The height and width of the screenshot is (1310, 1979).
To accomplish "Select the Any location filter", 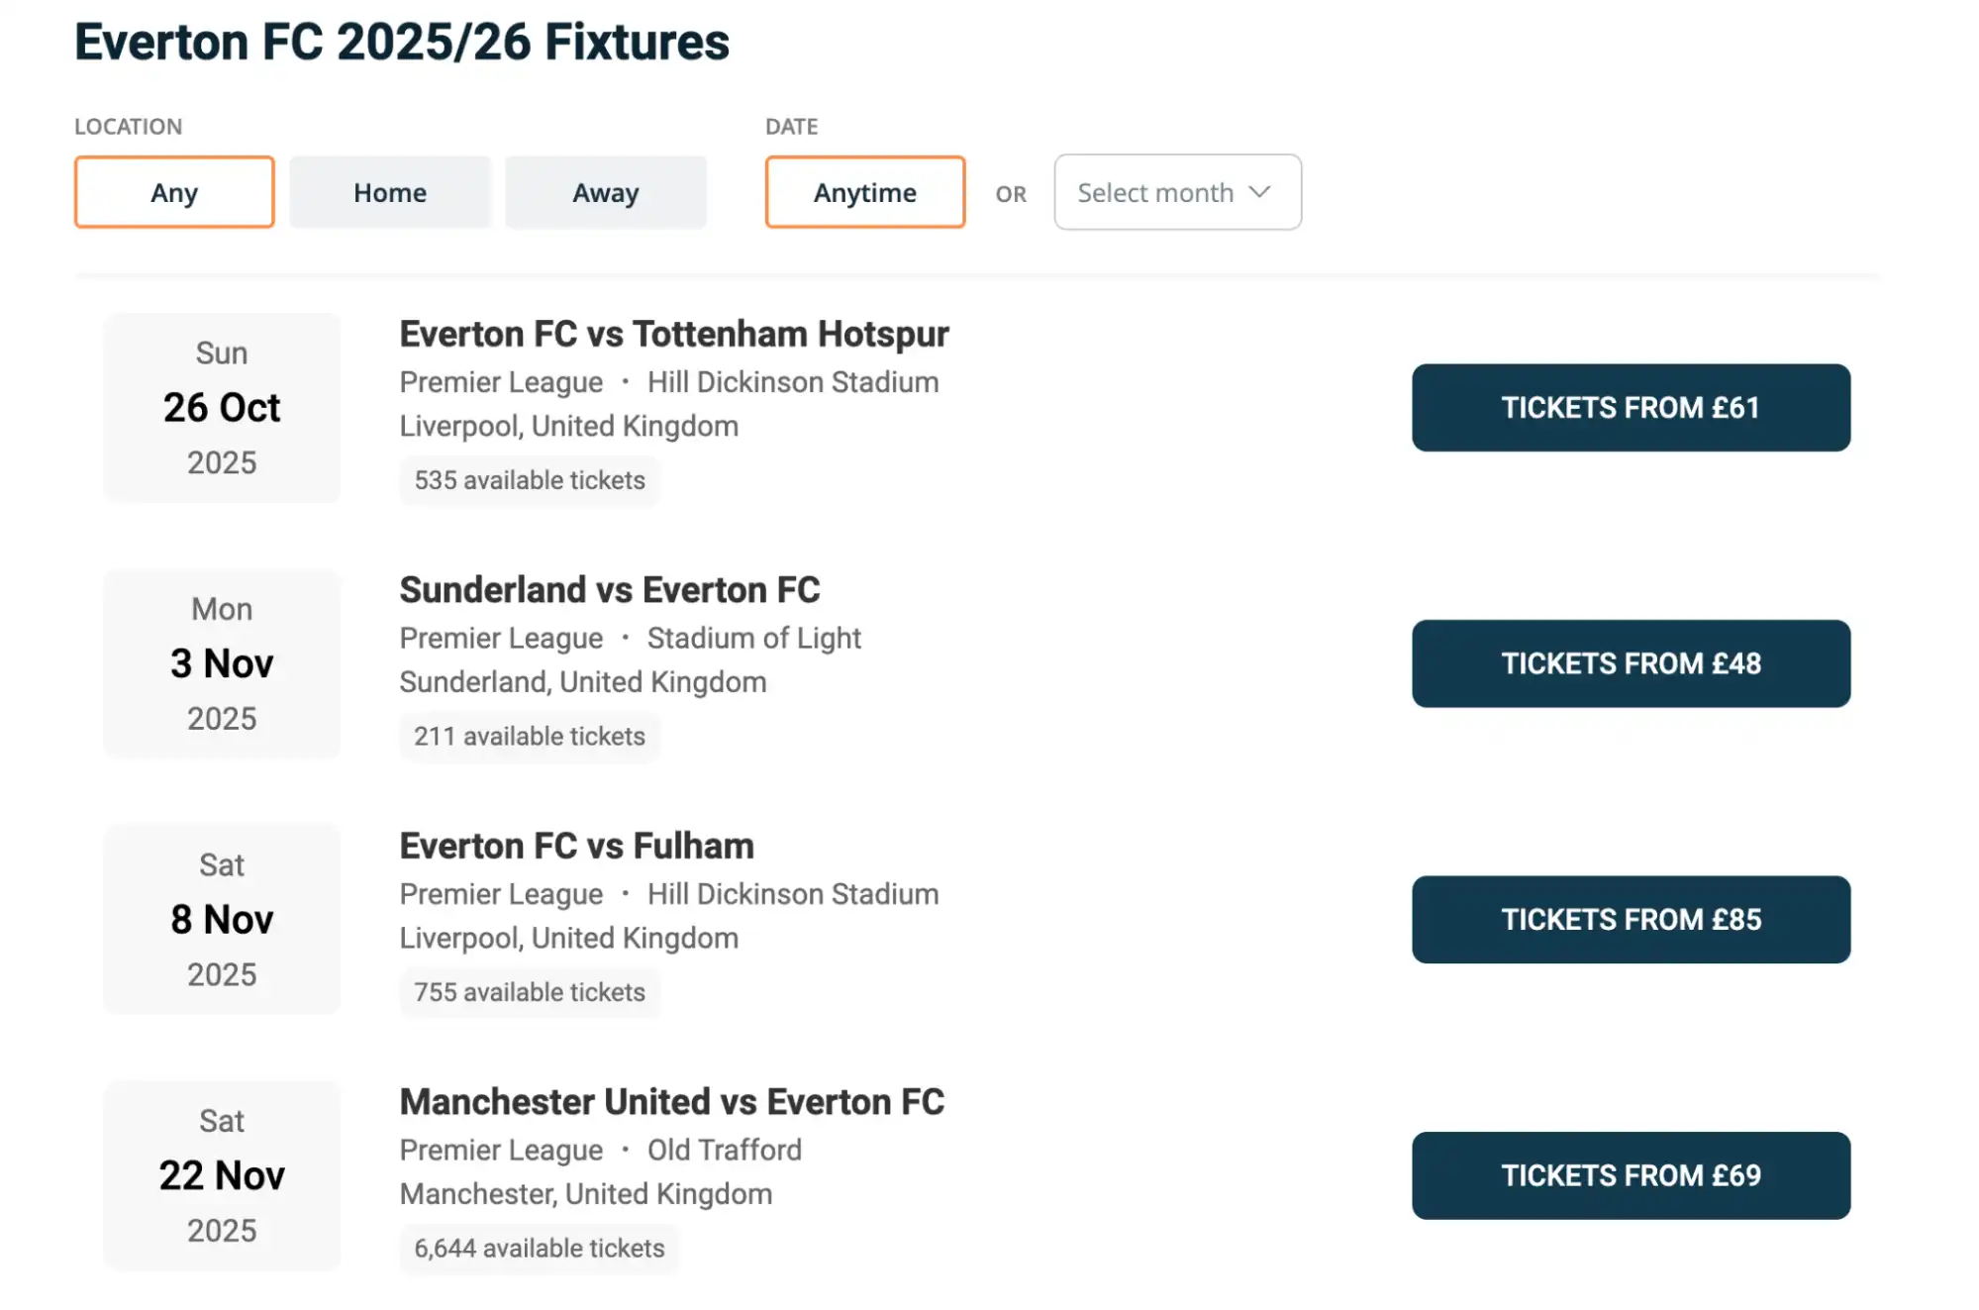I will 173,192.
